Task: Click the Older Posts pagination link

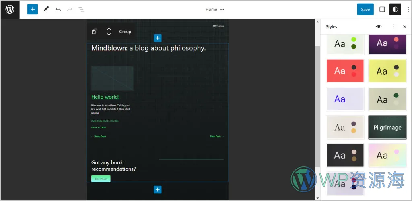Action: point(215,136)
